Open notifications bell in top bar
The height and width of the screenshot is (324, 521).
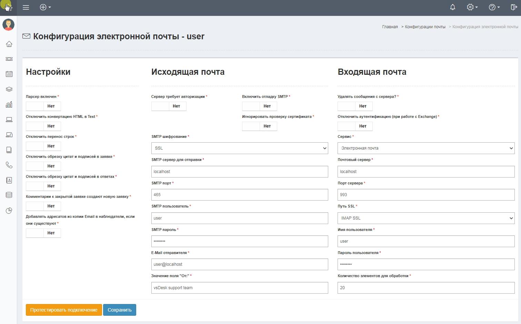[x=452, y=7]
